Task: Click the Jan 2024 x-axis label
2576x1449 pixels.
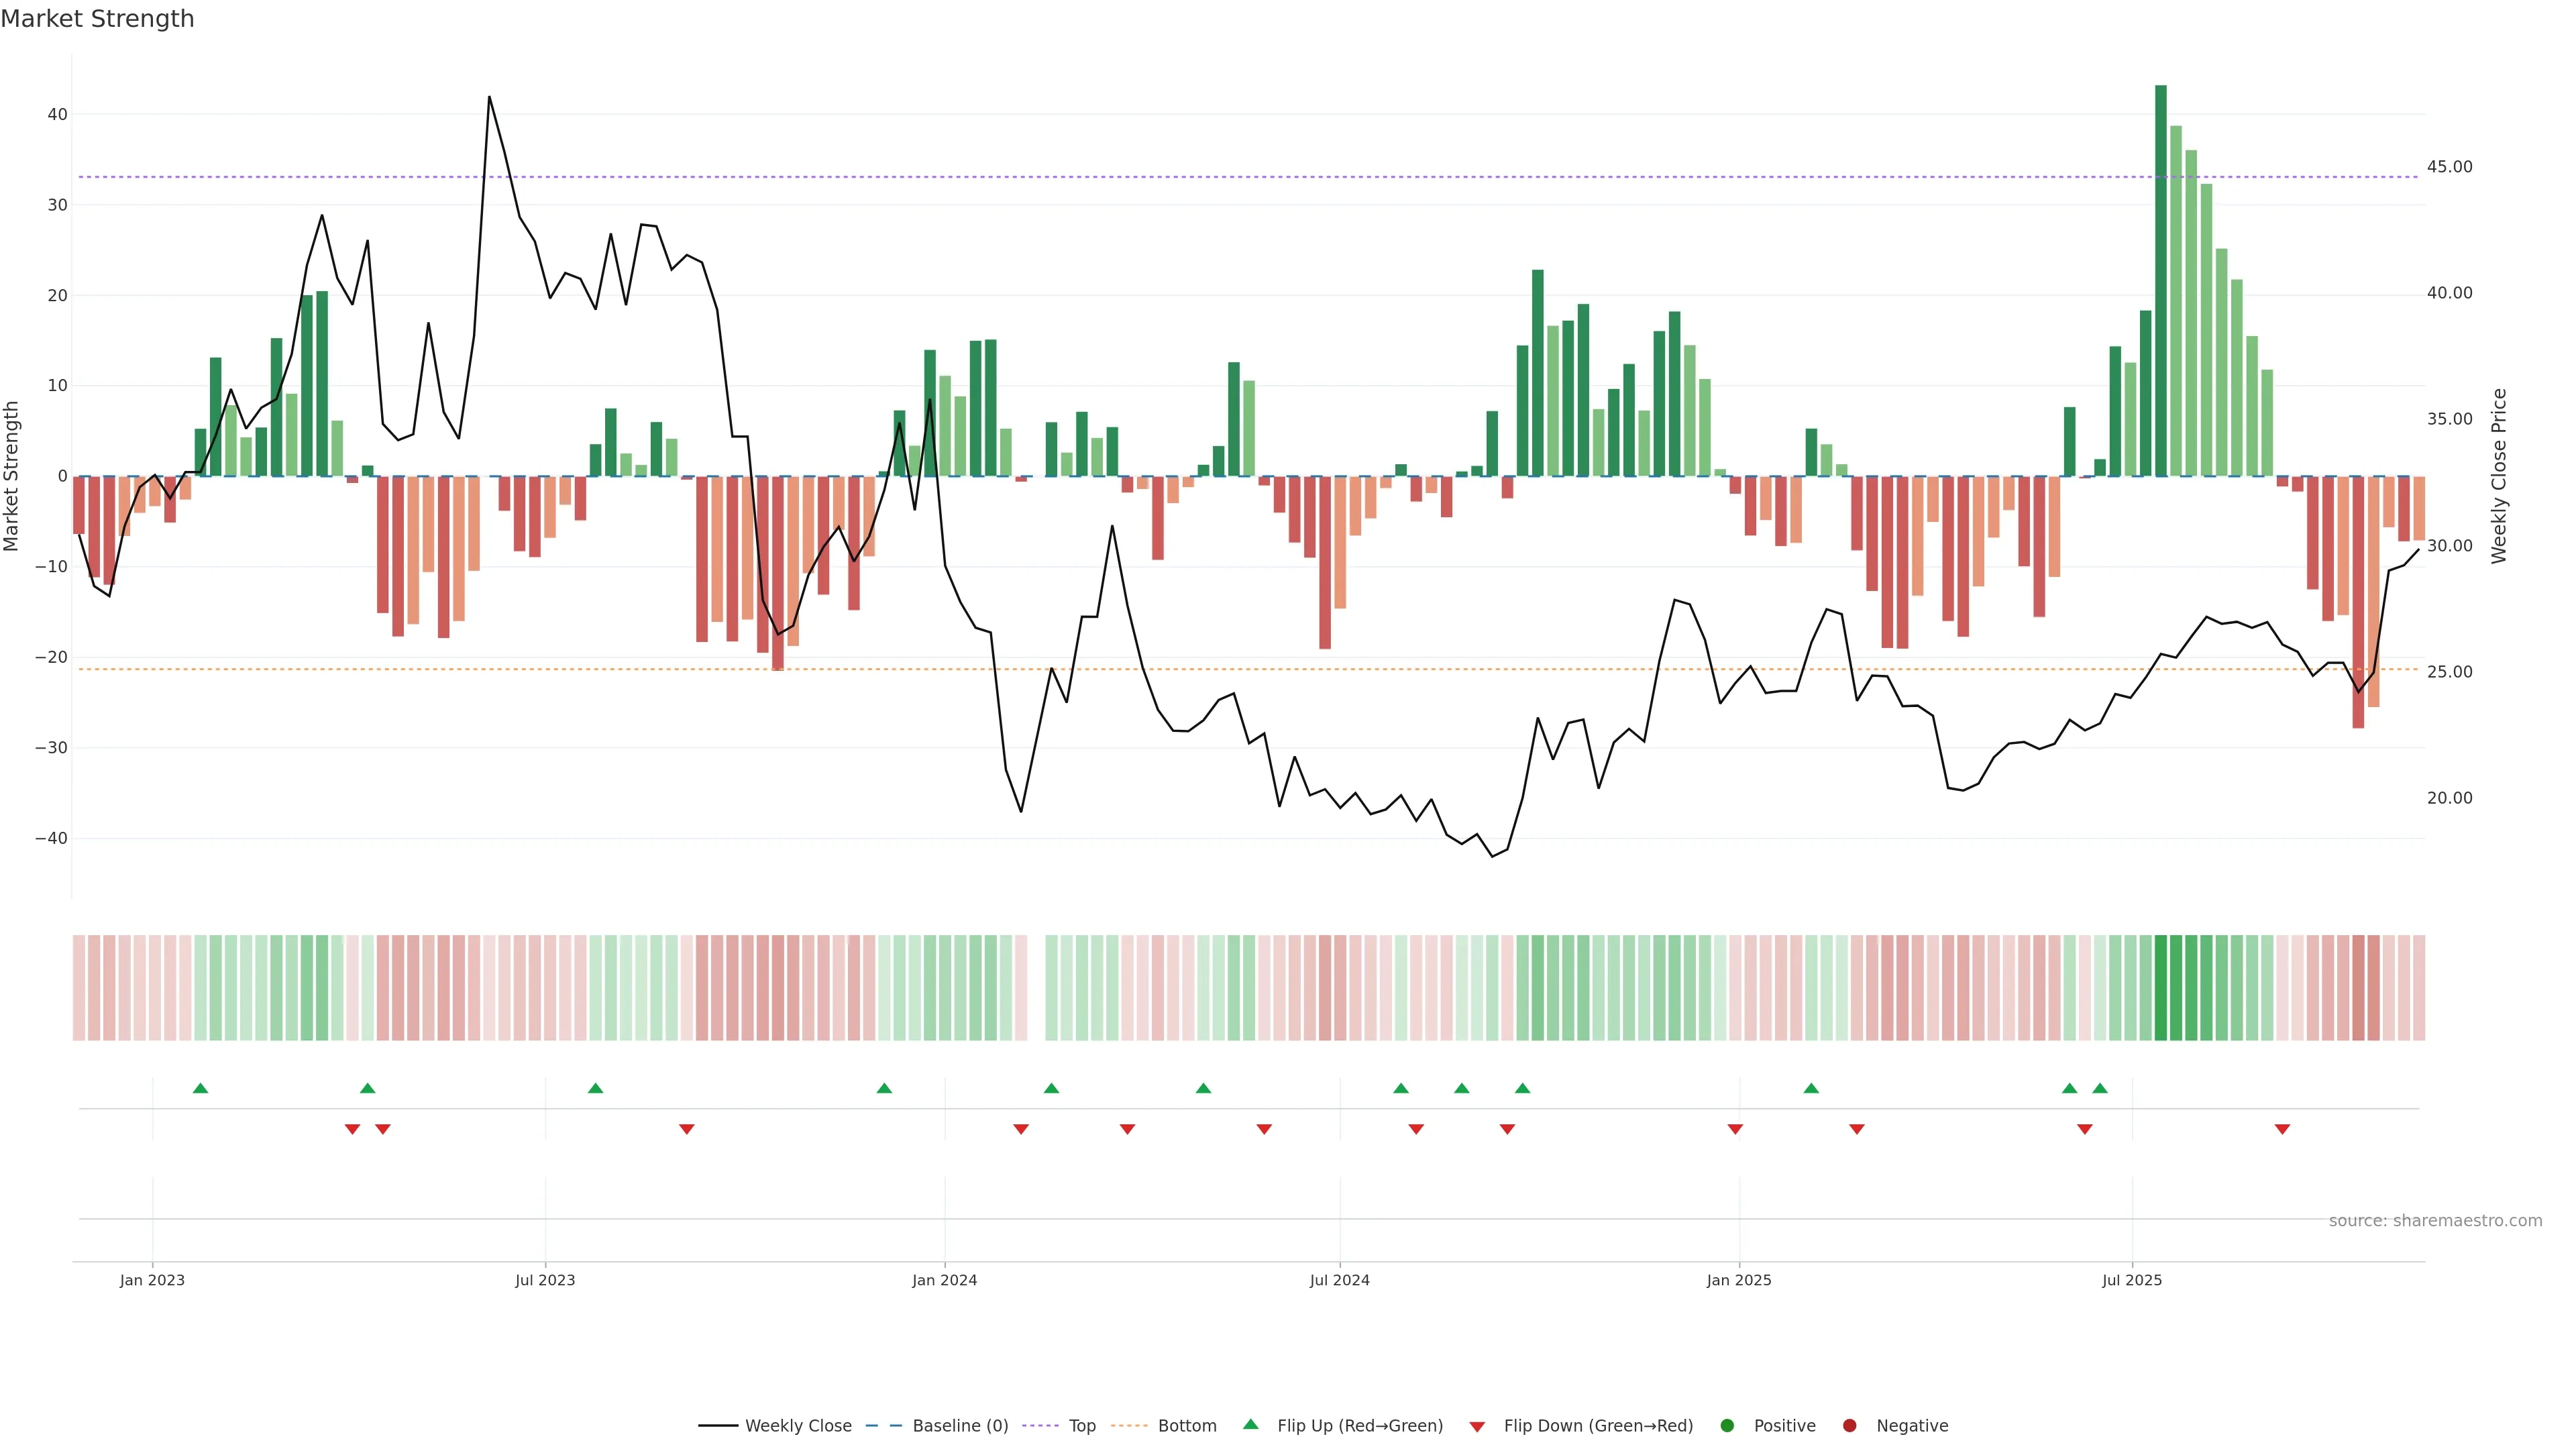Action: click(944, 1280)
